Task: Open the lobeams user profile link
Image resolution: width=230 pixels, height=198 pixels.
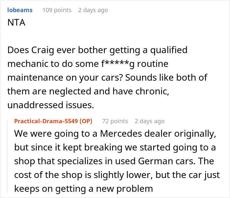Action: 20,10
